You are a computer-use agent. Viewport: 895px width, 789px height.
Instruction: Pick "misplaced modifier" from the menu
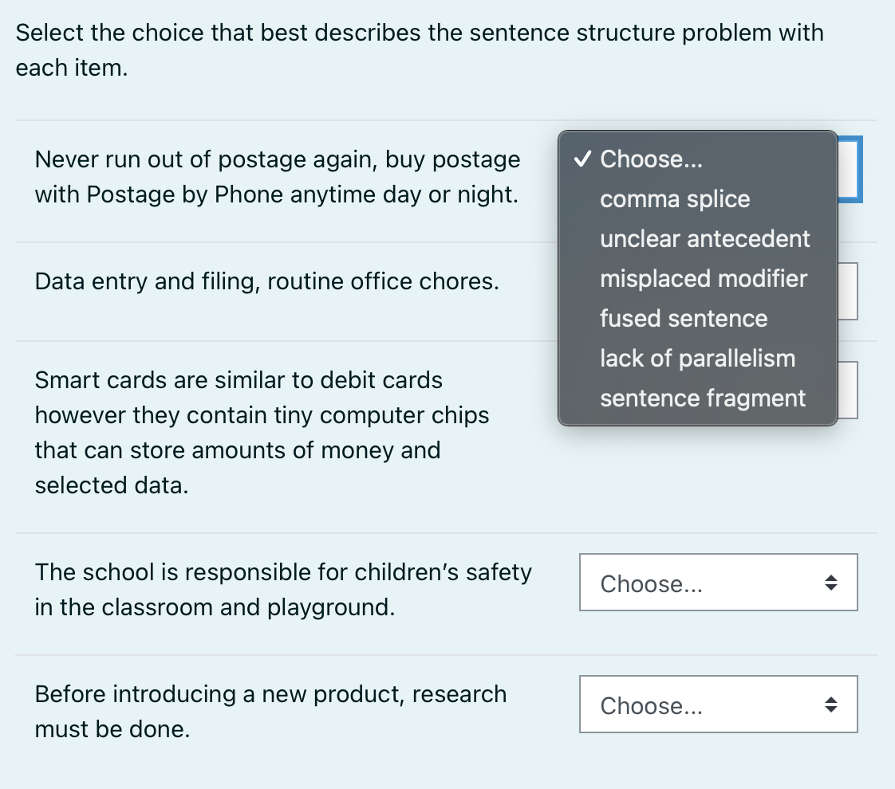(x=704, y=279)
